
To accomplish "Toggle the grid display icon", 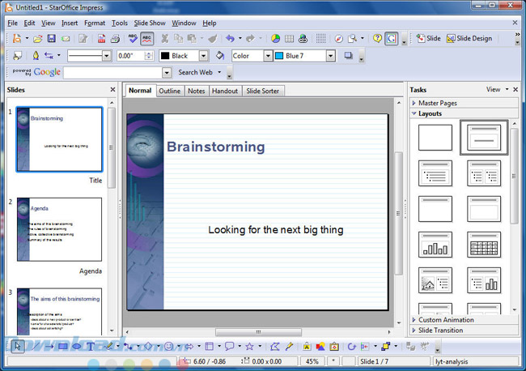I will pos(321,39).
